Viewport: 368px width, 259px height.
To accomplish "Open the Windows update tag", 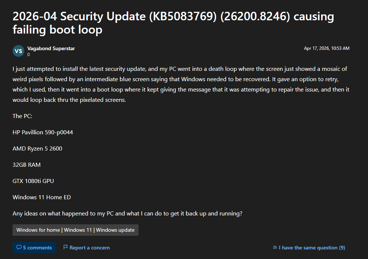I will click(x=115, y=230).
